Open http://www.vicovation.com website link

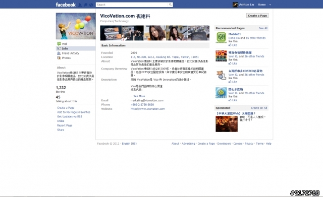coord(148,109)
